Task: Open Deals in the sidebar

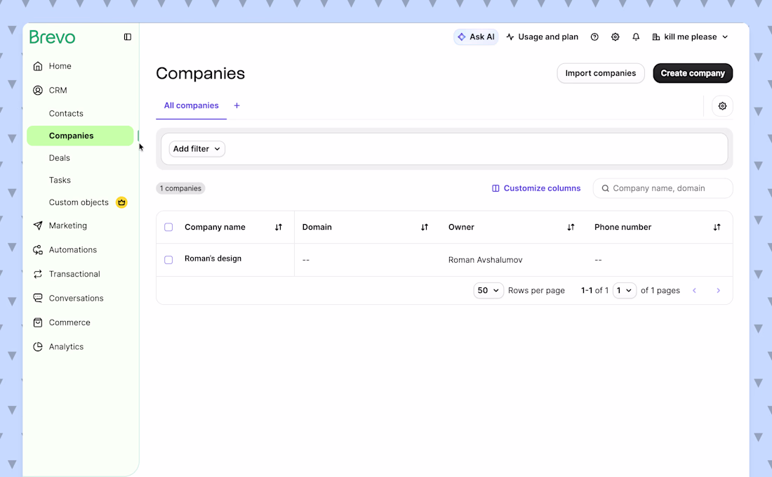Action: pos(60,157)
